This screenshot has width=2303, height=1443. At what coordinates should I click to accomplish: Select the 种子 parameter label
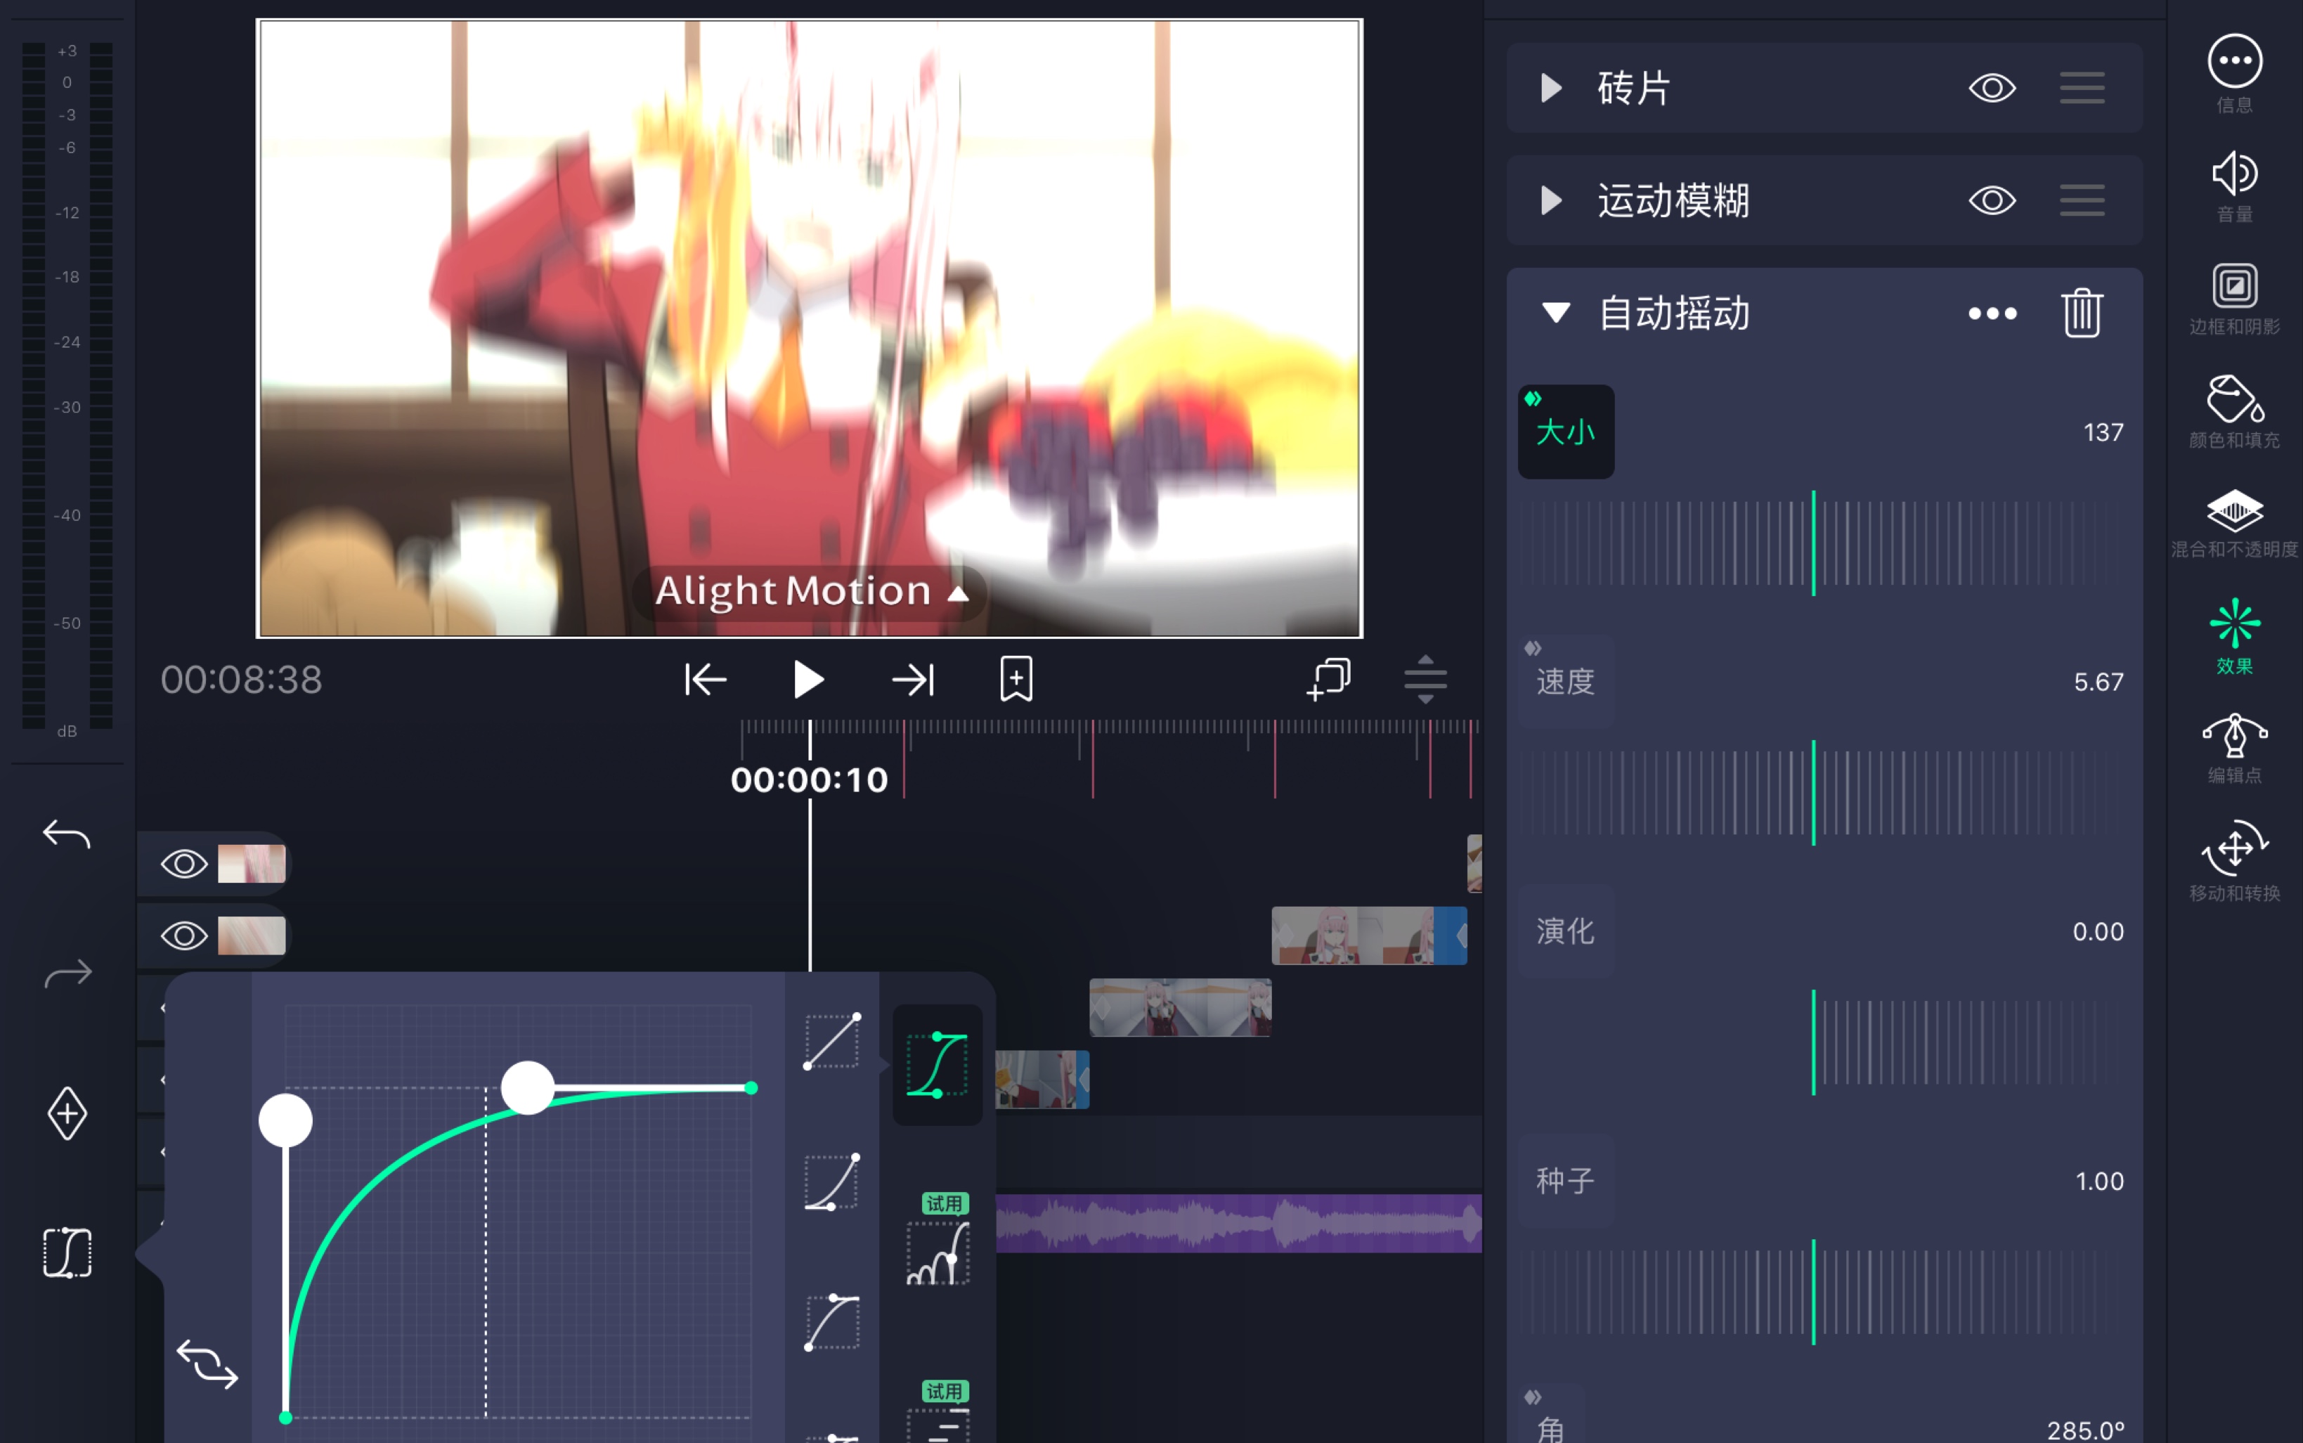pos(1566,1182)
